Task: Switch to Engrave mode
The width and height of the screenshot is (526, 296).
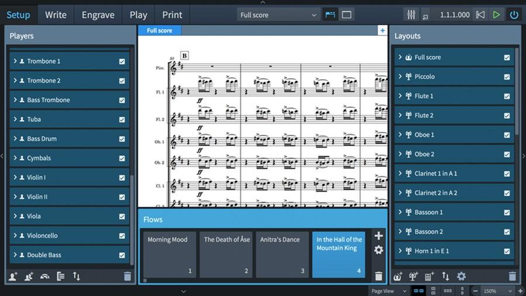Action: pos(98,15)
